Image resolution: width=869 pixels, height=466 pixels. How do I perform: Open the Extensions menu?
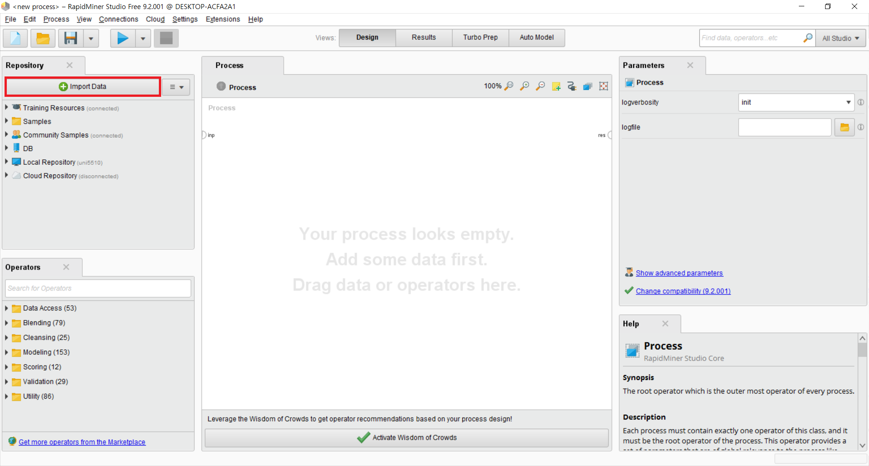point(223,19)
